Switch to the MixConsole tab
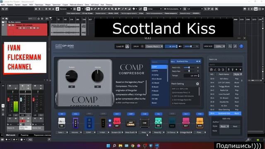265x149 pixels. click(11, 135)
